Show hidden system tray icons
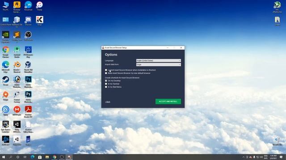Viewport: 286px width, 160px height. (x=243, y=157)
